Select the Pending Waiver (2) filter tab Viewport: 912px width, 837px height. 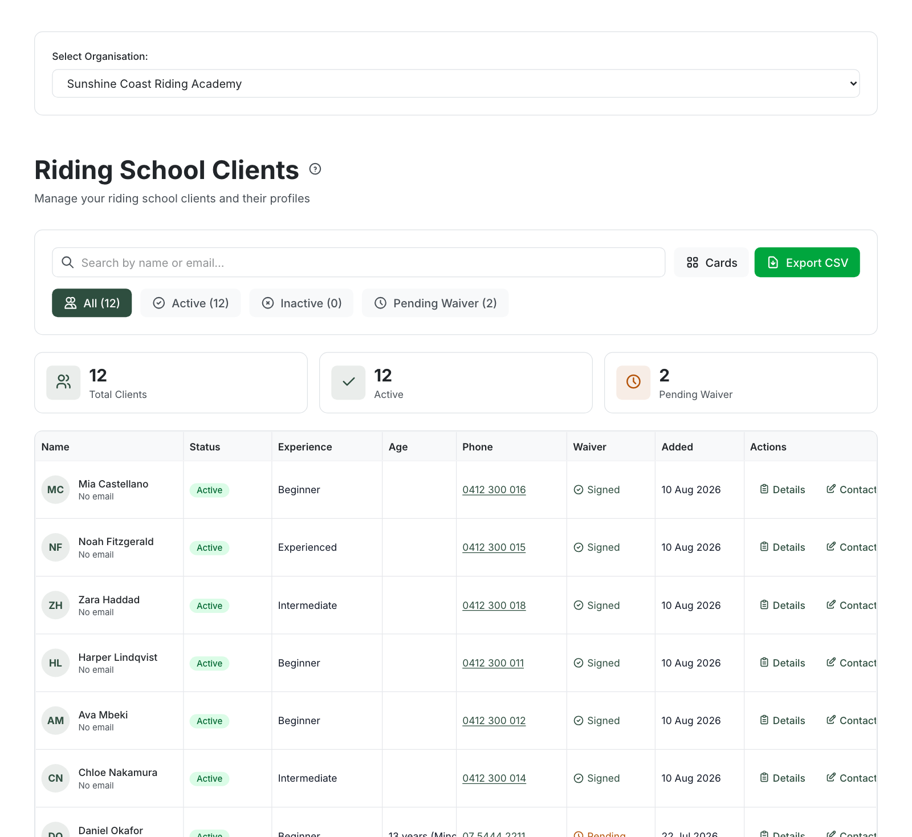[x=435, y=303]
